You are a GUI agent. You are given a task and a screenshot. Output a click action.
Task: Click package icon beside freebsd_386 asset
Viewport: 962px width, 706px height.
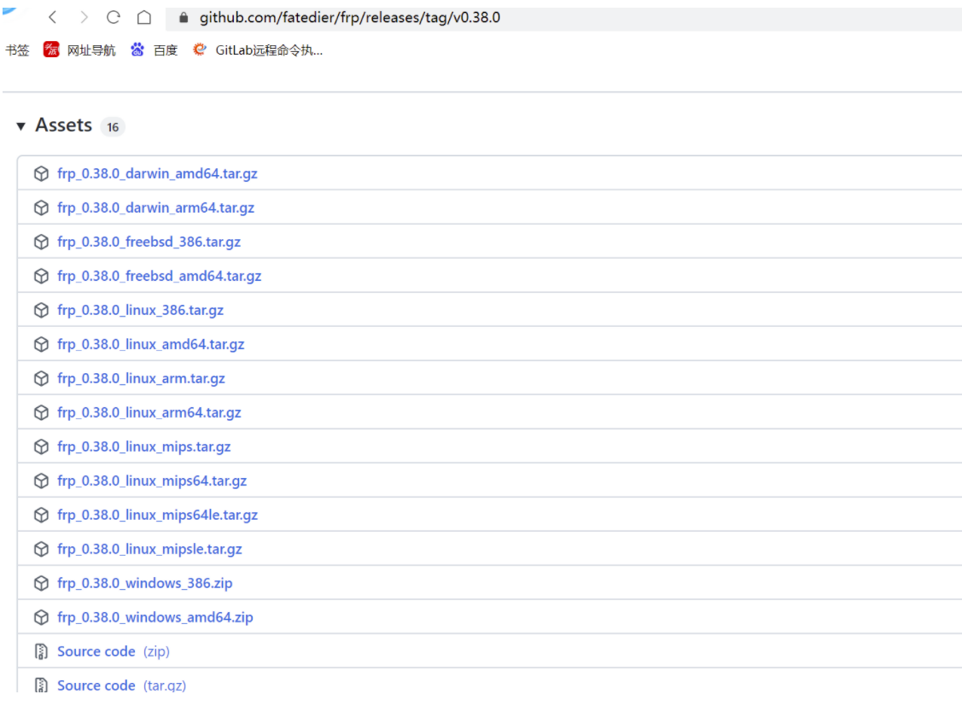(x=41, y=242)
